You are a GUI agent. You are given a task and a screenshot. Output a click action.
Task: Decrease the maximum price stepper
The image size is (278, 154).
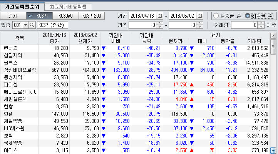pyautogui.click(x=199, y=27)
